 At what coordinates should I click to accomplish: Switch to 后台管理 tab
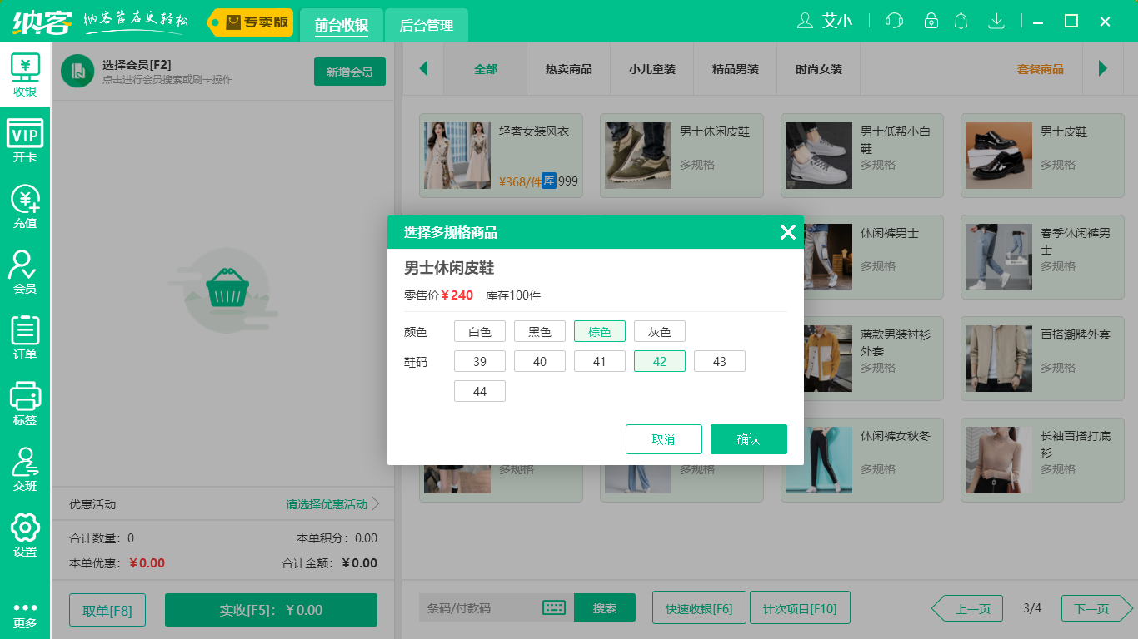coord(427,25)
